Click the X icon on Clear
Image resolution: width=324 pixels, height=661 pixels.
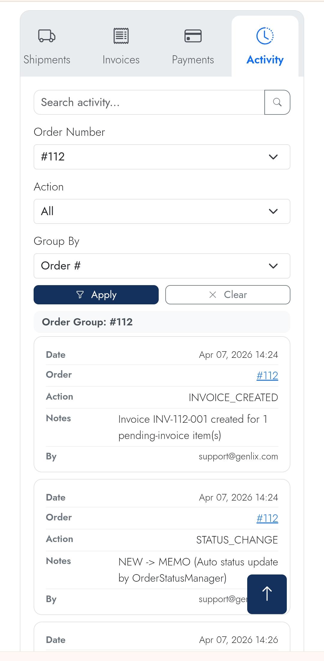point(213,295)
